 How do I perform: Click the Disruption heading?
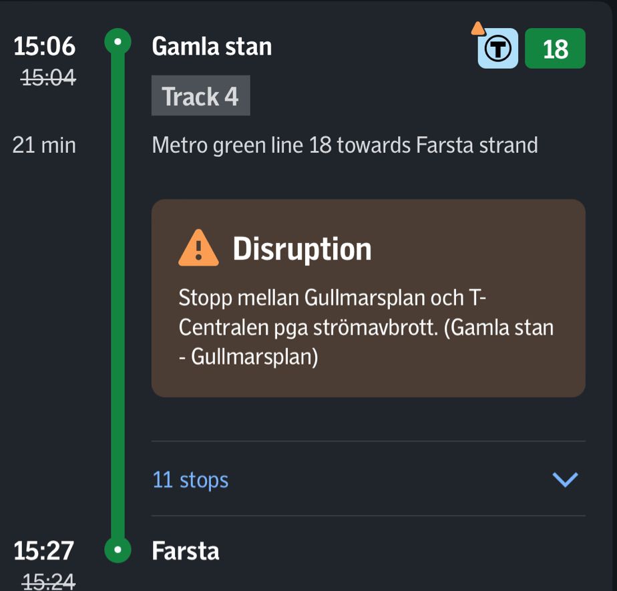point(302,248)
